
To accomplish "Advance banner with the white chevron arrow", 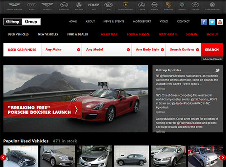I will [76, 110].
